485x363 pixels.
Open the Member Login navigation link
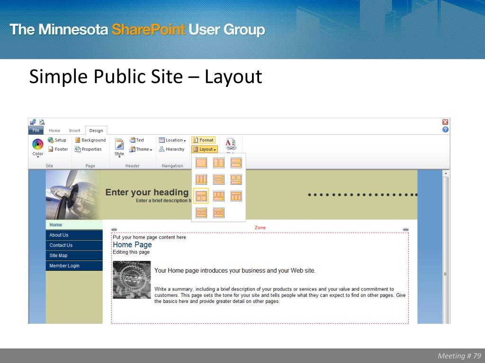pyautogui.click(x=74, y=266)
